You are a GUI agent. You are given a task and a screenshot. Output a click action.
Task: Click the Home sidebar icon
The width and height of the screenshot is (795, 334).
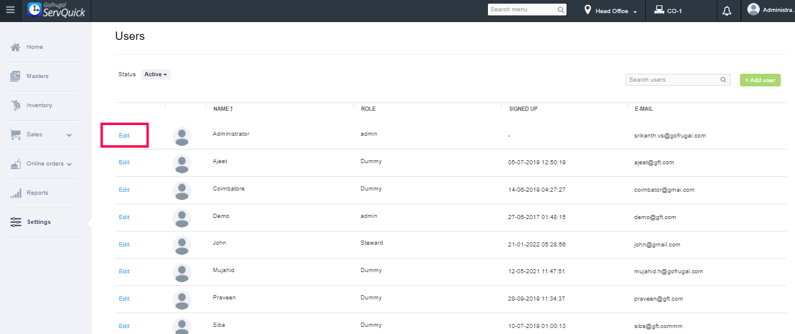(16, 47)
